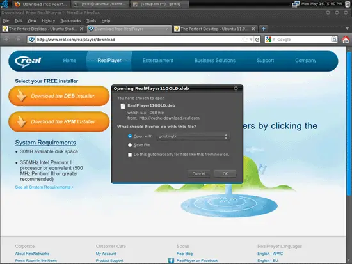Image resolution: width=352 pixels, height=264 pixels.
Task: Select the Open with radio option
Action: tap(130, 136)
